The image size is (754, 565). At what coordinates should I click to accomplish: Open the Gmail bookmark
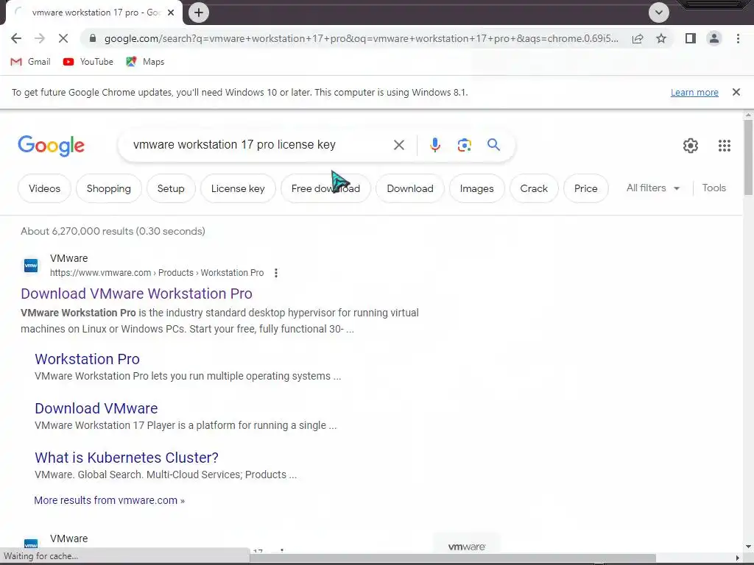pos(30,62)
